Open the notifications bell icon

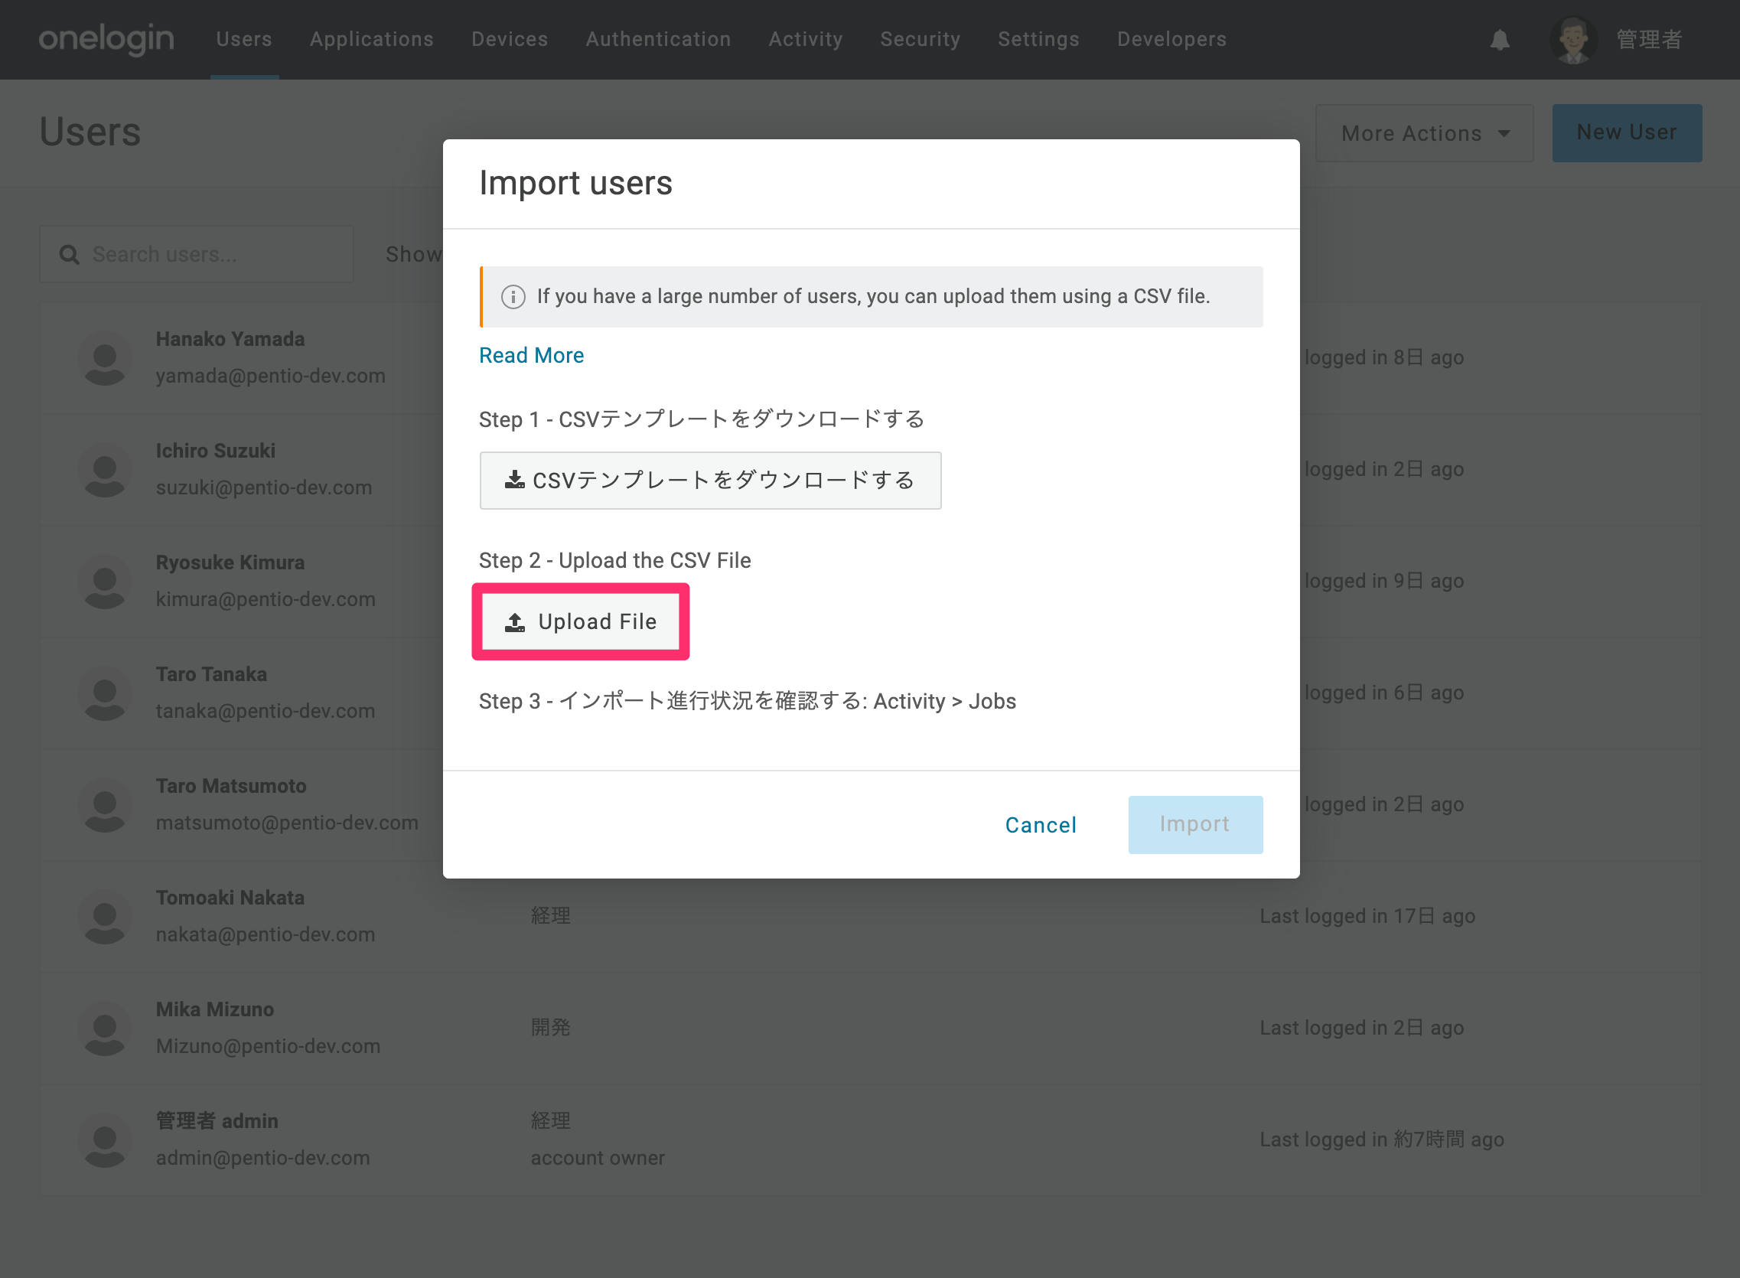click(1500, 40)
